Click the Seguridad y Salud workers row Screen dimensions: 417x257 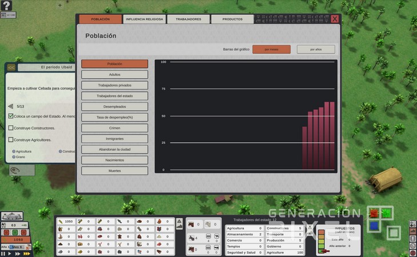(x=244, y=252)
